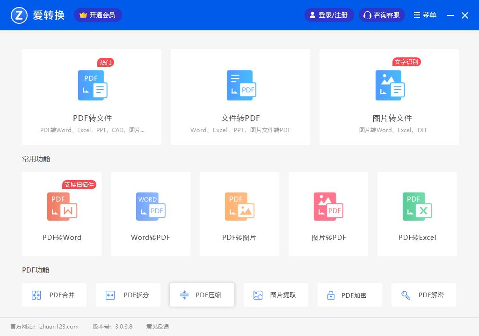The image size is (479, 336).
Task: Click the PDF解密 key icon
Action: (x=406, y=295)
